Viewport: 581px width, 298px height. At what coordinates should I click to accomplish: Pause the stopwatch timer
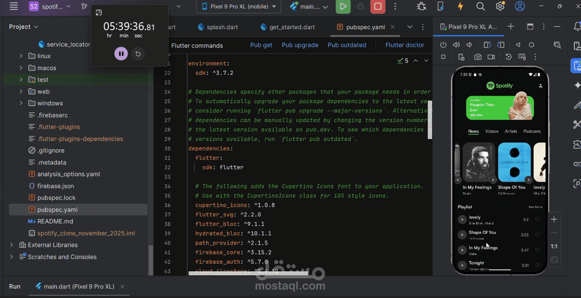[x=121, y=54]
